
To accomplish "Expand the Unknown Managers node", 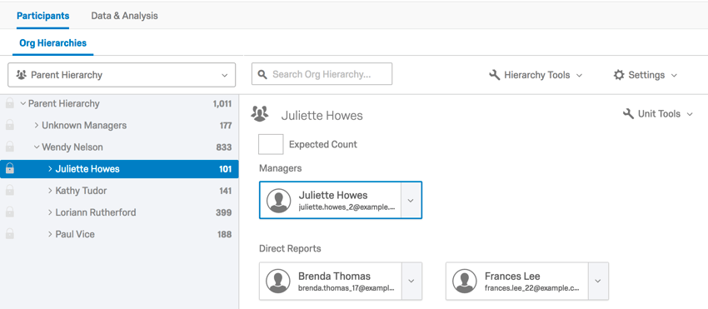I will pos(37,126).
